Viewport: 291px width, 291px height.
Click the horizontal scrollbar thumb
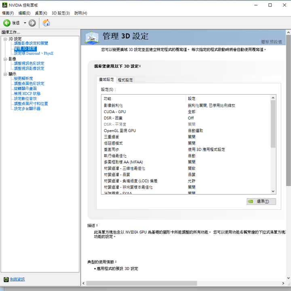click(141, 283)
